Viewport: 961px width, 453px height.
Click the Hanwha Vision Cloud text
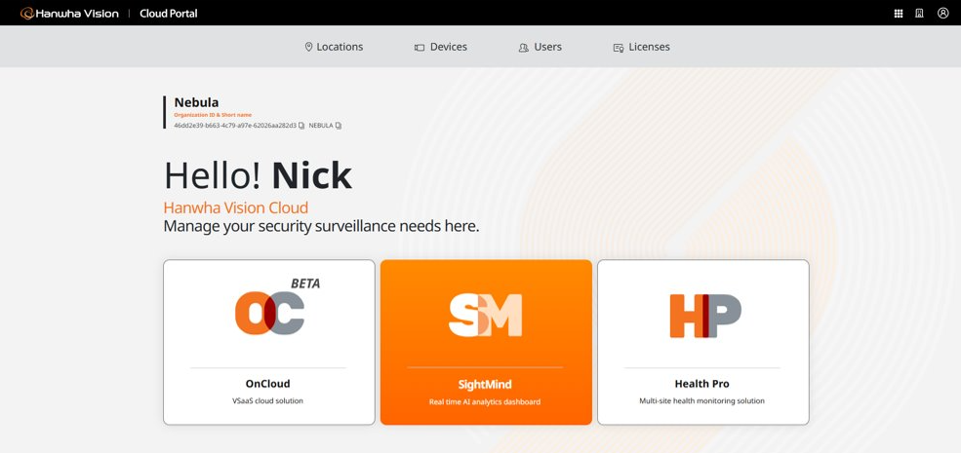[236, 208]
